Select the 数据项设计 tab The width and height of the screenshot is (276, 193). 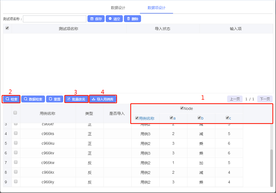click(x=156, y=8)
